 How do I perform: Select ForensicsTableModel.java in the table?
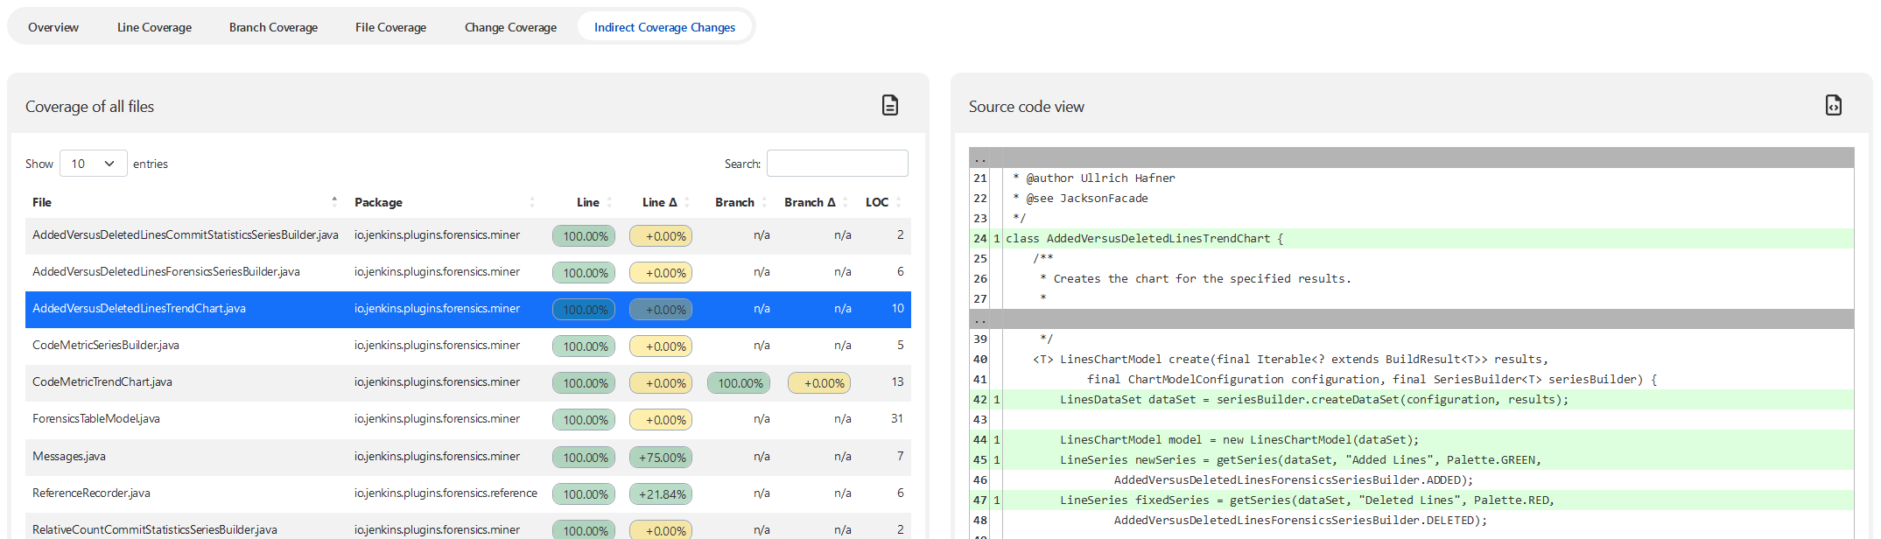[96, 419]
